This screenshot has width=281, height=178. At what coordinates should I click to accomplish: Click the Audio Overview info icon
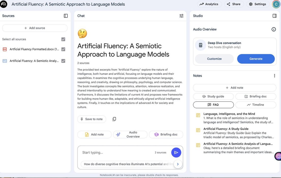[274, 29]
